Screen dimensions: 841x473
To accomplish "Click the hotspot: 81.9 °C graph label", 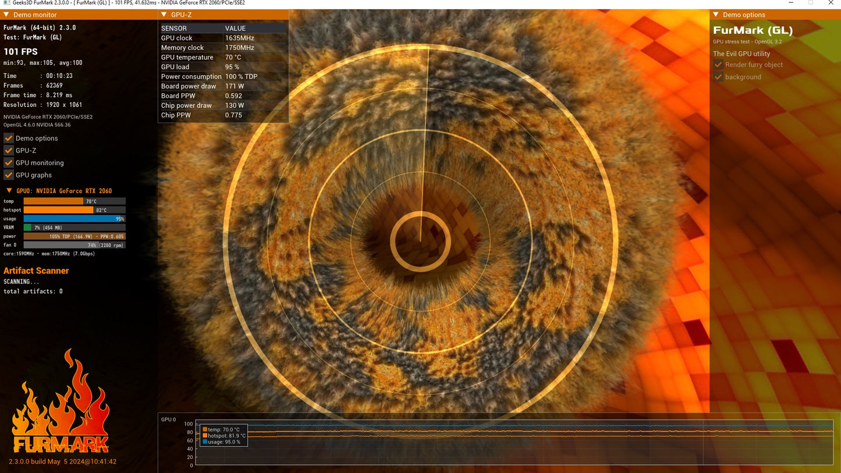I will [227, 436].
